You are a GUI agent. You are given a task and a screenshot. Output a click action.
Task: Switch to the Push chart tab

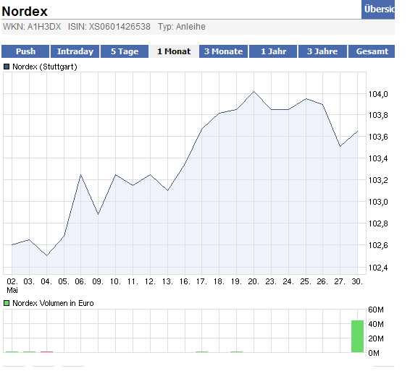pos(25,51)
